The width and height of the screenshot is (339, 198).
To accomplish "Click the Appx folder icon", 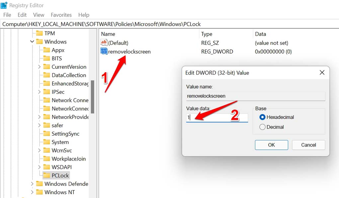I will [x=46, y=50].
